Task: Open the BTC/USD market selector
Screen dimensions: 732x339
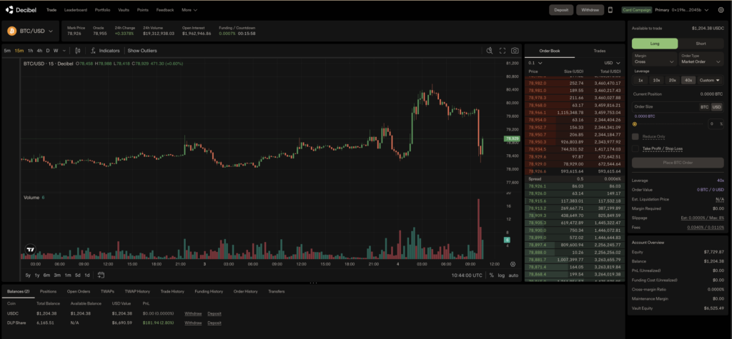Action: click(x=30, y=31)
